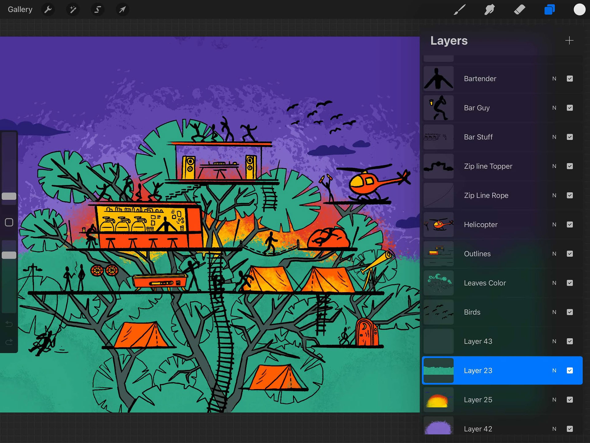590x443 pixels.
Task: Select the Brush tool
Action: coord(460,10)
